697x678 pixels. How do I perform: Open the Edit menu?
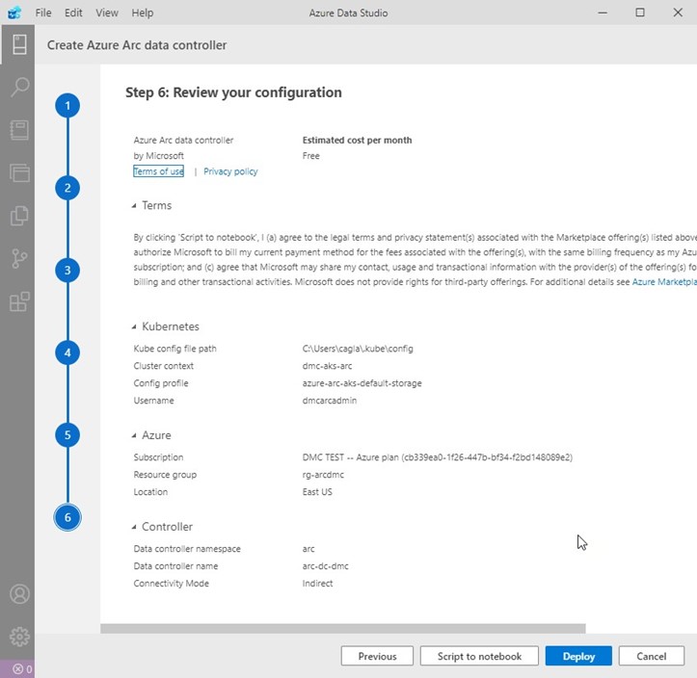coord(73,13)
